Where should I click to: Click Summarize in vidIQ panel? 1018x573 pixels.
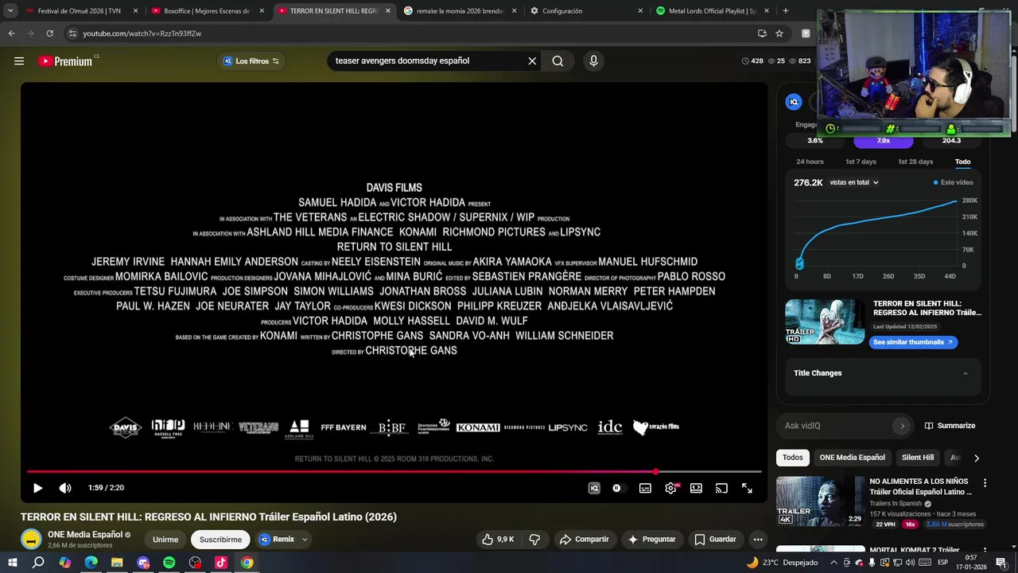[x=950, y=426]
